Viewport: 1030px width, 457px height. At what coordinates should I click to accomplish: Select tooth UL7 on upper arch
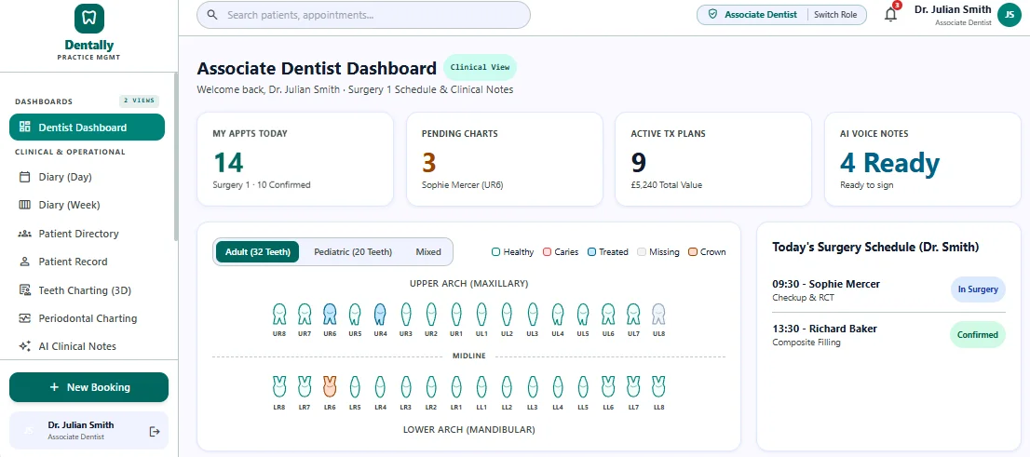[x=633, y=314]
